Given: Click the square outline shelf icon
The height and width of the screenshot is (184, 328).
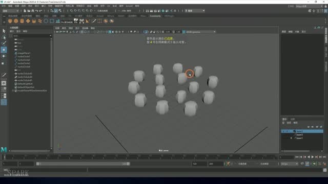Looking at the screenshot, I should 52,21.
